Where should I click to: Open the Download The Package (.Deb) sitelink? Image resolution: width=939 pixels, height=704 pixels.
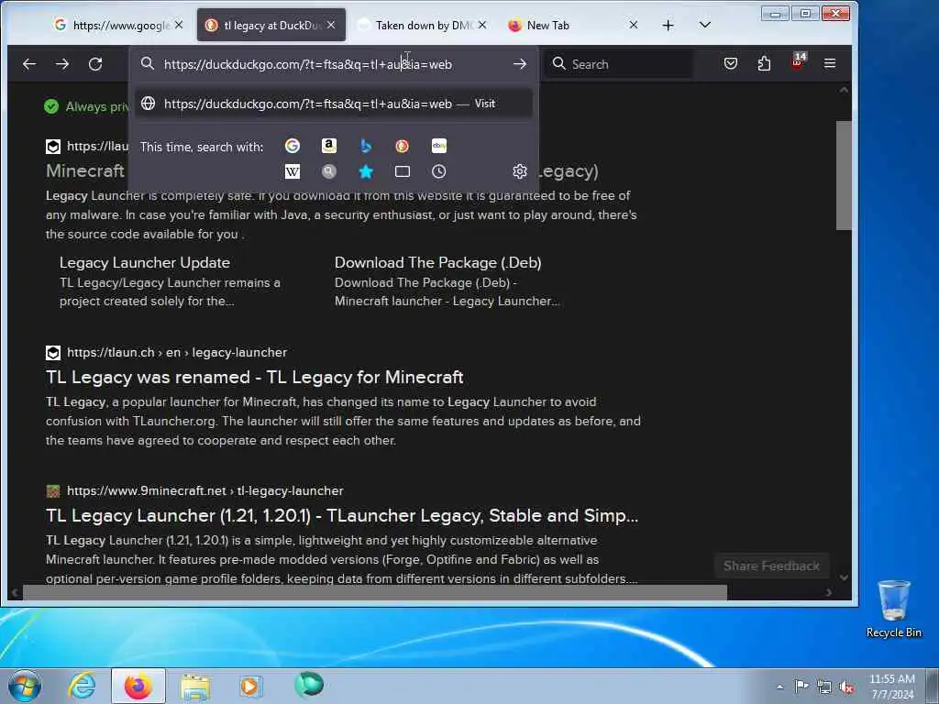pyautogui.click(x=437, y=262)
